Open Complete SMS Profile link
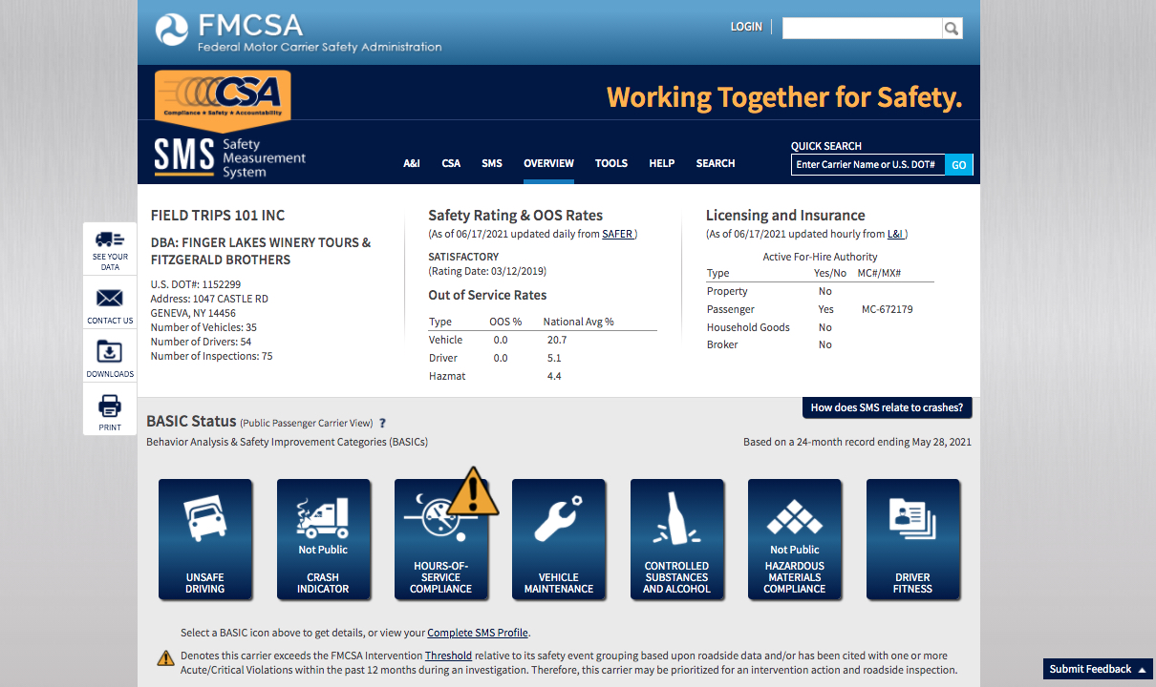 pyautogui.click(x=478, y=633)
